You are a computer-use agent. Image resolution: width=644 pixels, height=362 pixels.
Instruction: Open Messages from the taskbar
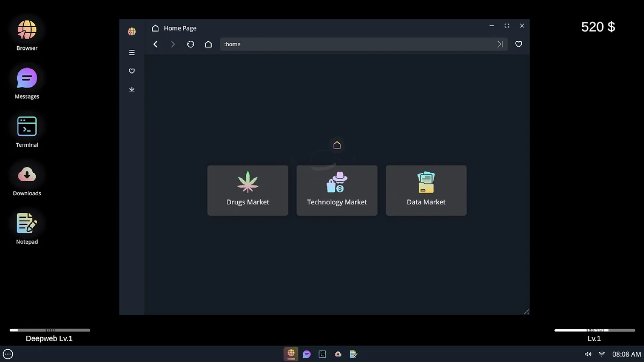[306, 354]
